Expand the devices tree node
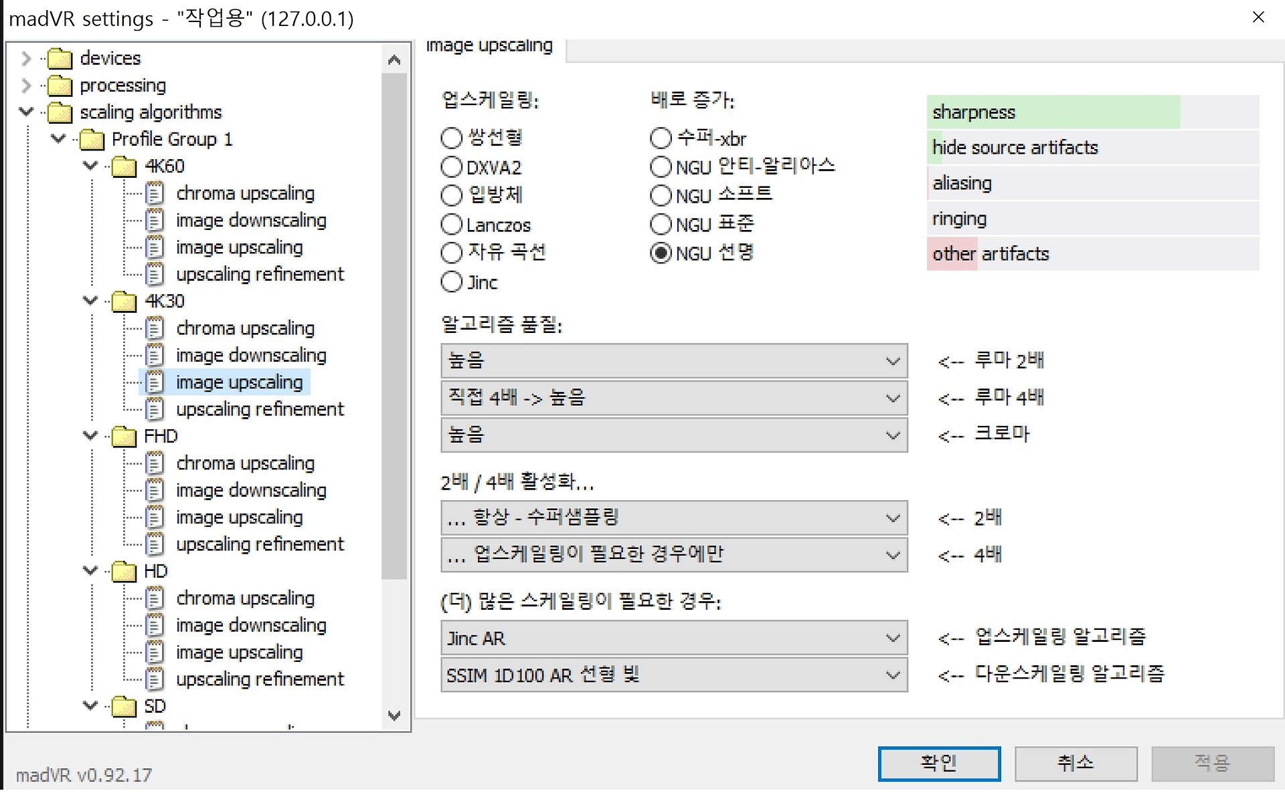This screenshot has height=797, width=1285. tap(26, 59)
